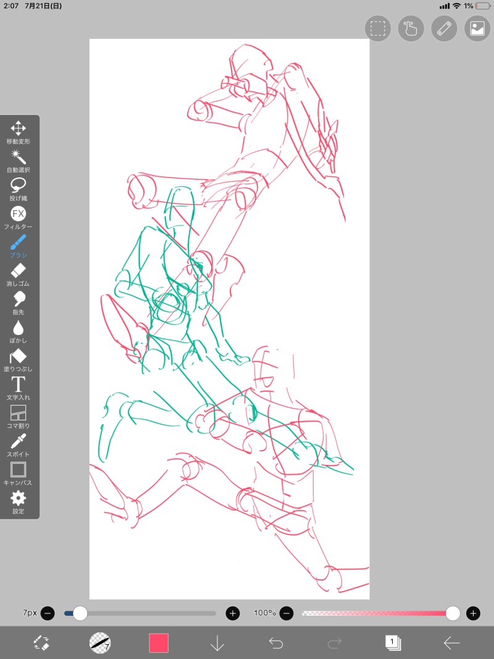Screen dimensions: 494x659
Task: Select the Smudge finger (指先) tool
Action: (x=18, y=303)
